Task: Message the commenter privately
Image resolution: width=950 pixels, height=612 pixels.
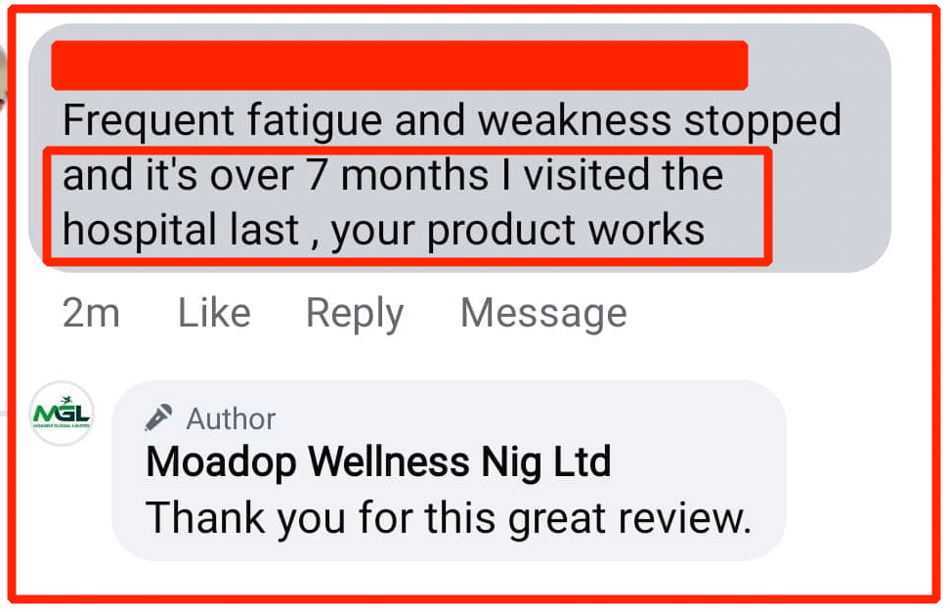Action: coord(543,314)
